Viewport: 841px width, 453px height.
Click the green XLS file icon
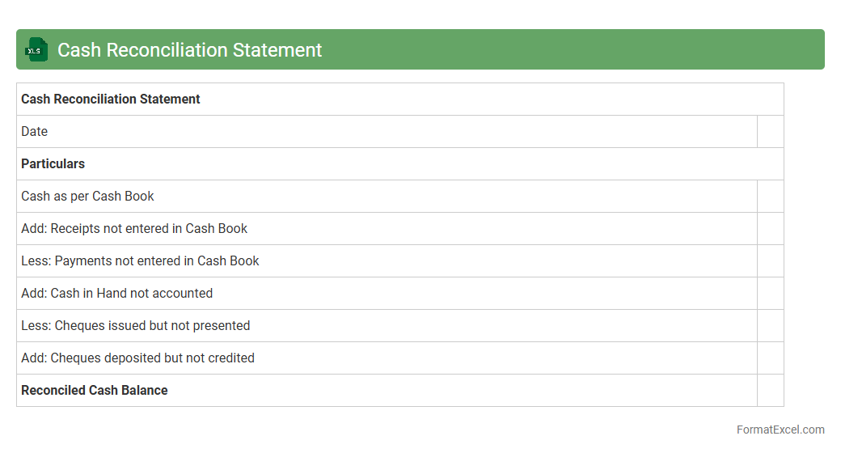pos(36,50)
